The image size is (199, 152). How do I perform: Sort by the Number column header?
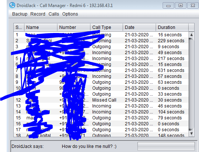tap(74, 27)
